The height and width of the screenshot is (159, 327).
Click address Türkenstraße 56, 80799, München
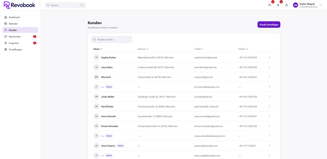pos(155,77)
